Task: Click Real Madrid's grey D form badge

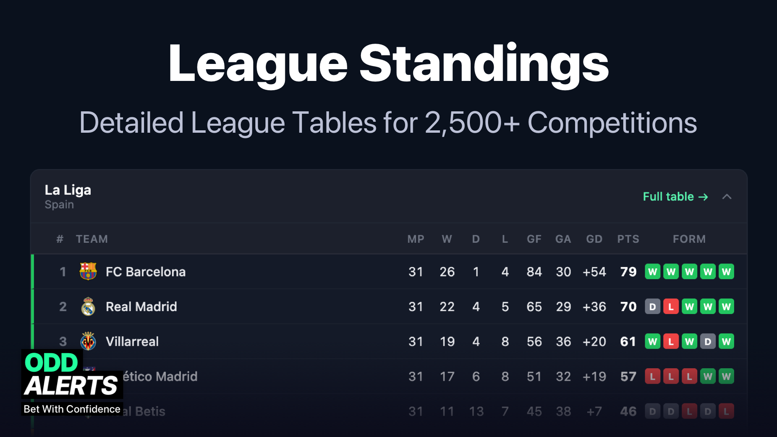Action: click(x=652, y=307)
